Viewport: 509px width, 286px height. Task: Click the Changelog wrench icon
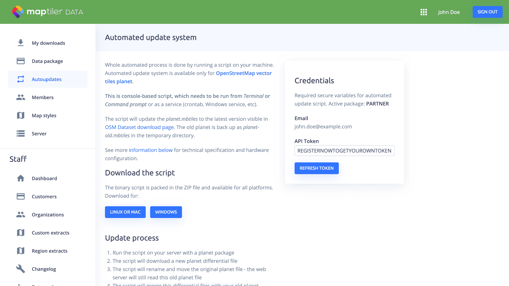(20, 269)
